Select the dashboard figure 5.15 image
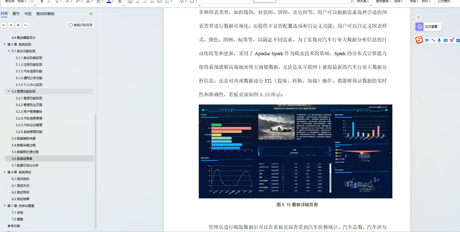 click(295, 151)
